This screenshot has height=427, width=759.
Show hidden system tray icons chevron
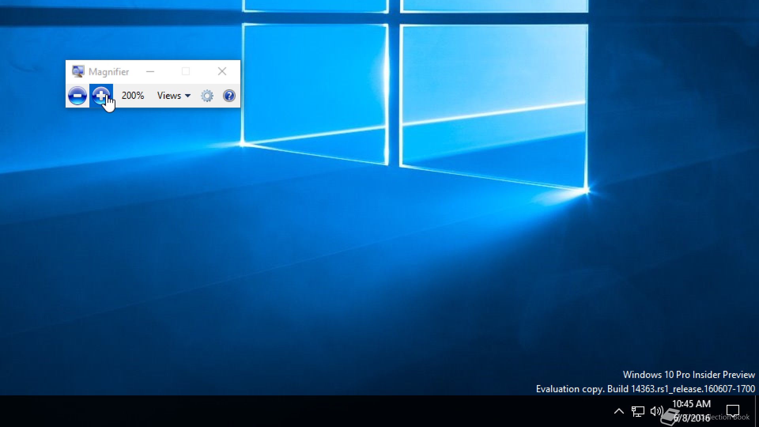619,411
